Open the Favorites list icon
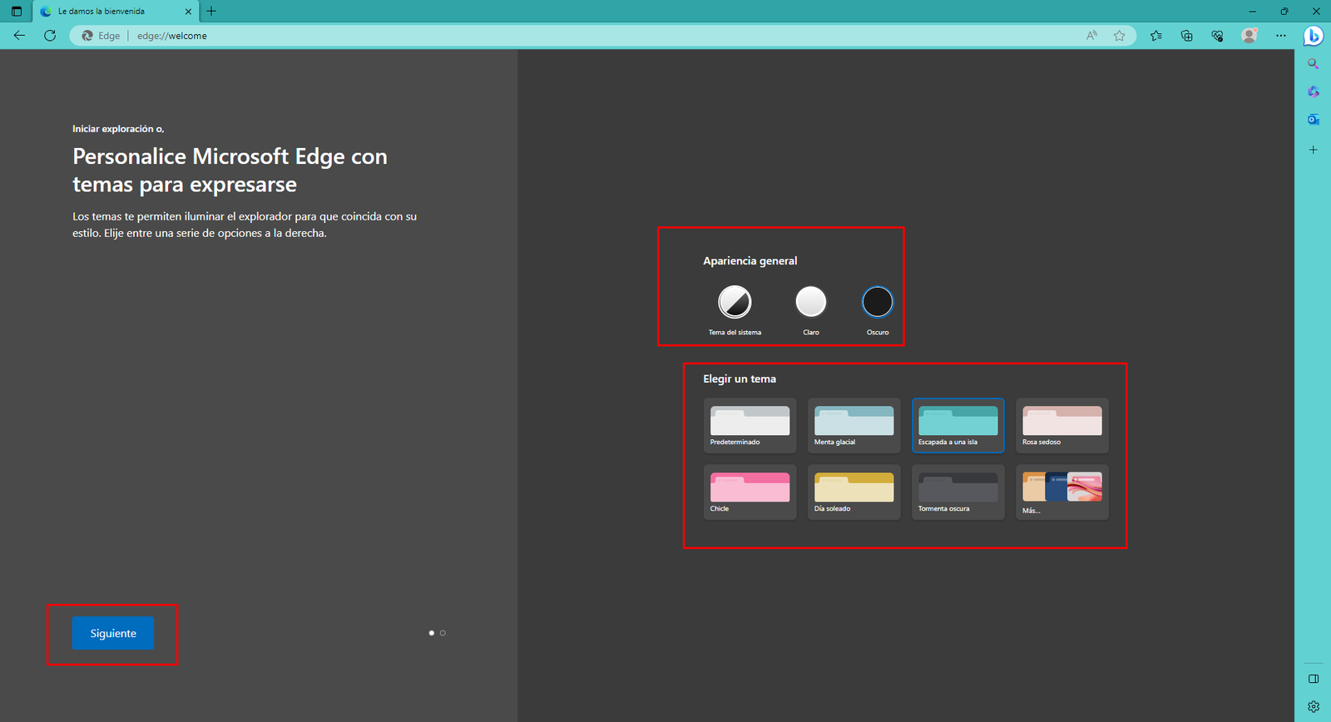Viewport: 1331px width, 722px height. (1155, 36)
